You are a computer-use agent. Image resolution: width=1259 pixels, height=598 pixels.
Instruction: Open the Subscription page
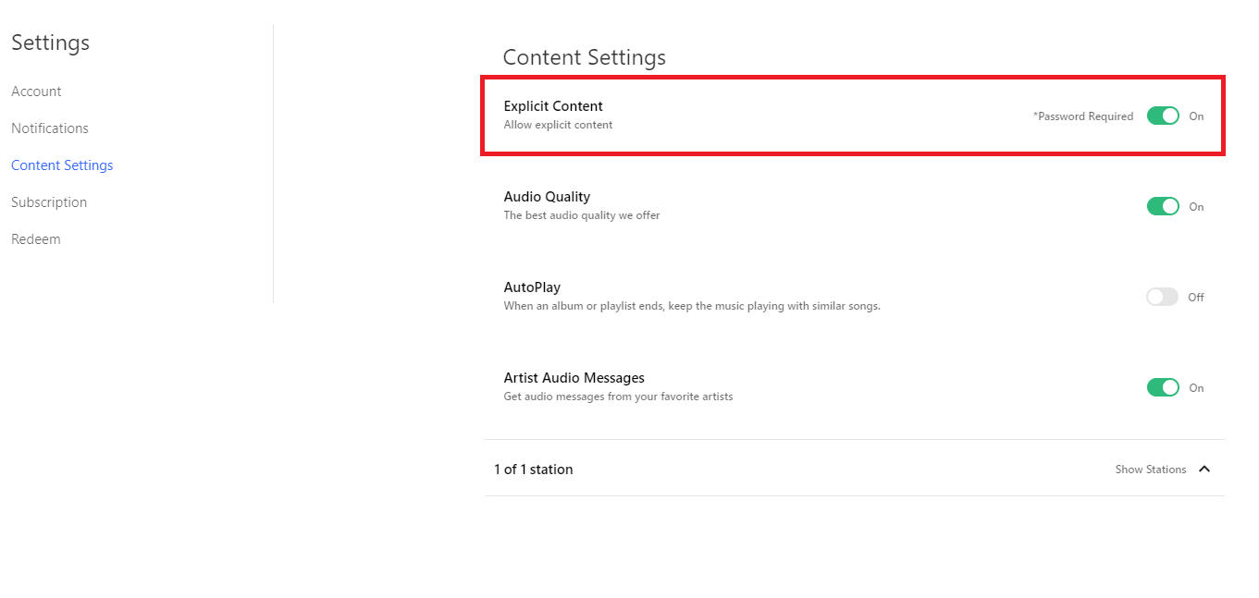(49, 202)
